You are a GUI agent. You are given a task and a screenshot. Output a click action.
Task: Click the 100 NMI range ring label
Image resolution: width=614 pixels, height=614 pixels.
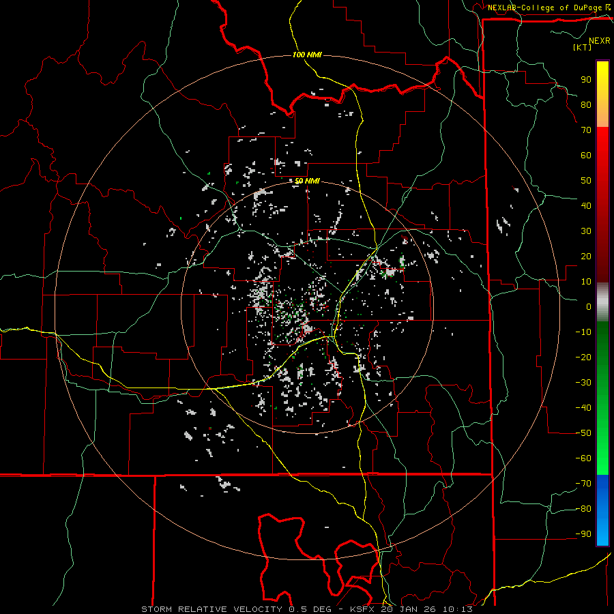[307, 55]
